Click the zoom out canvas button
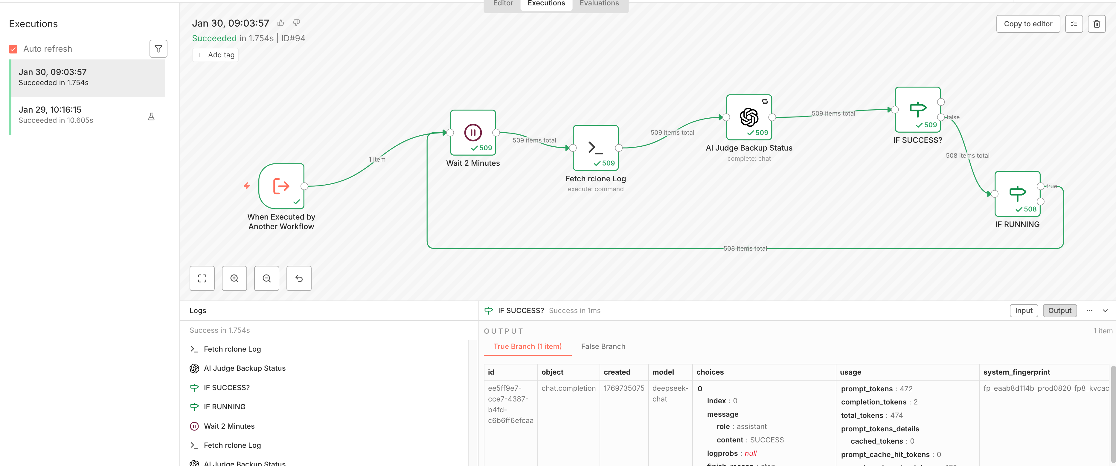Image resolution: width=1116 pixels, height=466 pixels. pos(266,278)
